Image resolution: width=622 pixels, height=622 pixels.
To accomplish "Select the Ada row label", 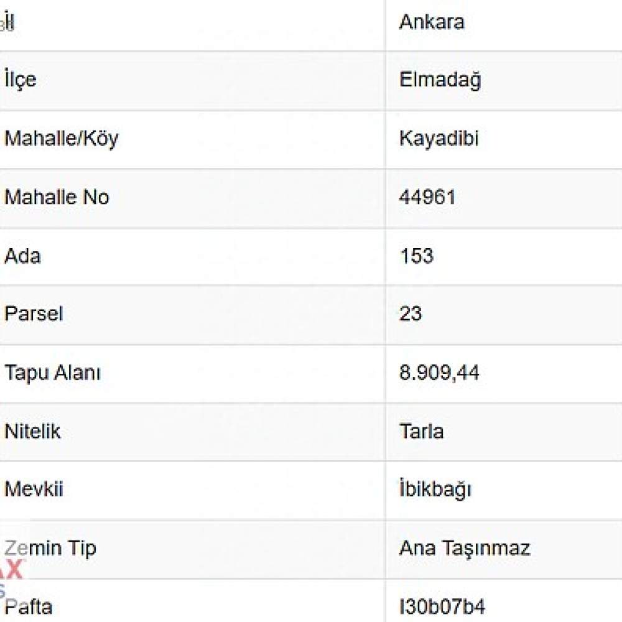I will pyautogui.click(x=22, y=256).
